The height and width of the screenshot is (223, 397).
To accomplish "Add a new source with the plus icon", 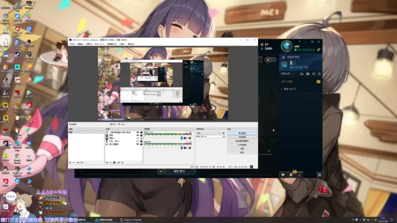I will coord(107,163).
